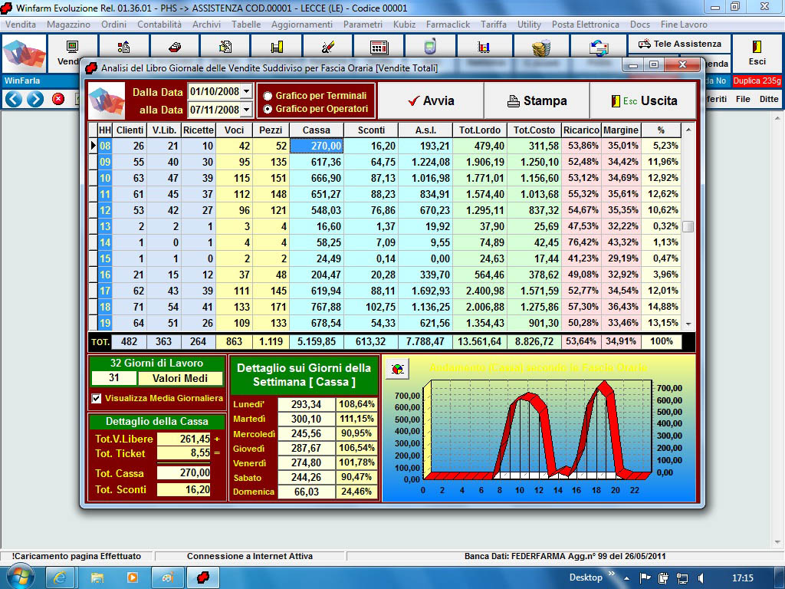Click the red stop icon below WinFarla
Screen dimensions: 785x589
click(58, 99)
